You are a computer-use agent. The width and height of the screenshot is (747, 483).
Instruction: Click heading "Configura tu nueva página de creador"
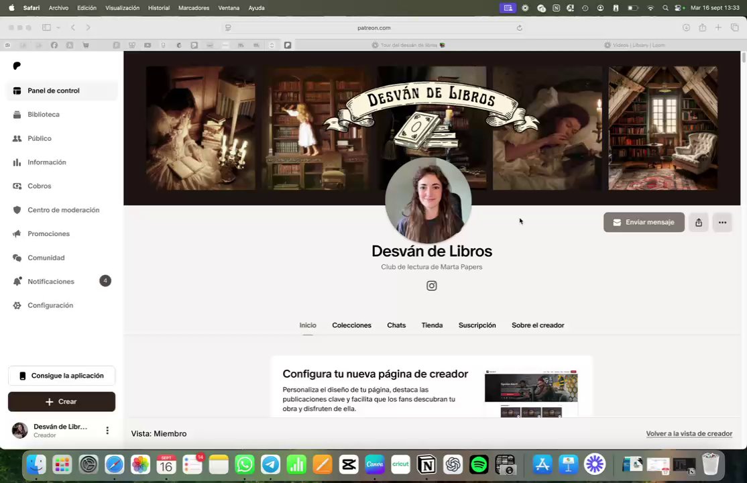click(376, 374)
